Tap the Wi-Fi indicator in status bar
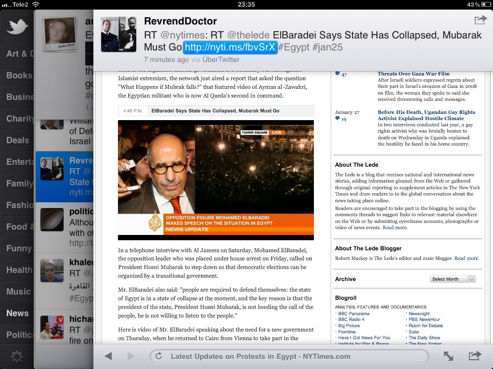Viewport: 493px width, 369px height. pos(36,4)
